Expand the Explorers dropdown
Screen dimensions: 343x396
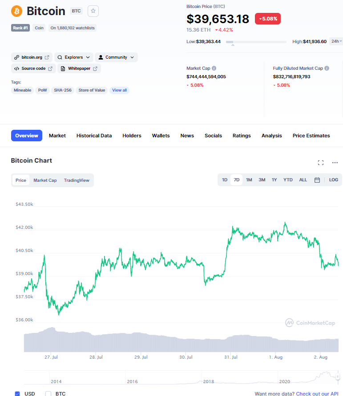[73, 57]
